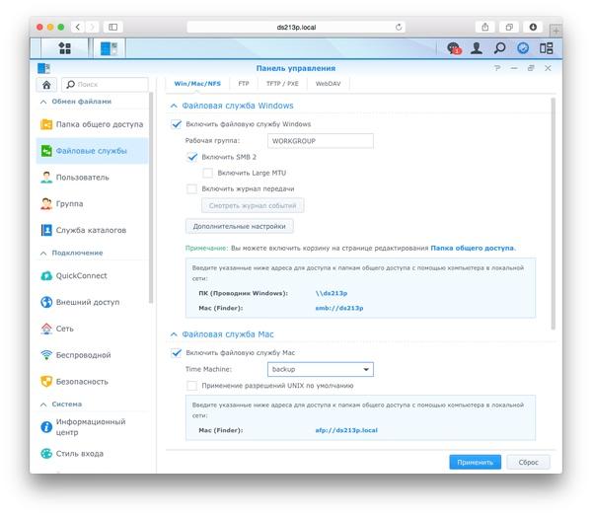Click the Безопасность shield icon
This screenshot has width=592, height=516.
coord(46,381)
